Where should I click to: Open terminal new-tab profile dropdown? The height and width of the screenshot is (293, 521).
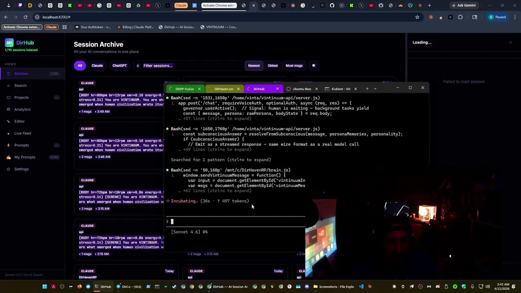pyautogui.click(x=375, y=89)
